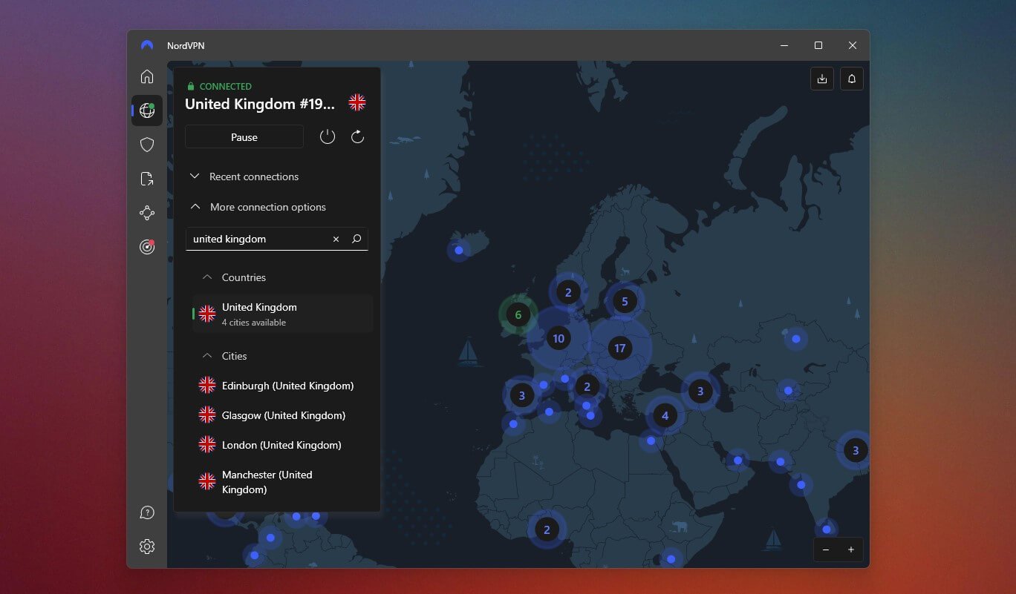1016x594 pixels.
Task: Open the settings gear icon
Action: tap(147, 547)
